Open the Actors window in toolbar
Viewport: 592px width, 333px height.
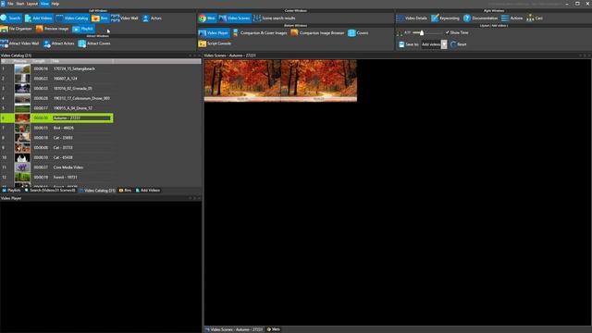click(152, 18)
